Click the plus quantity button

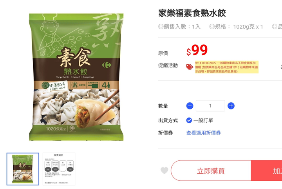point(231,106)
